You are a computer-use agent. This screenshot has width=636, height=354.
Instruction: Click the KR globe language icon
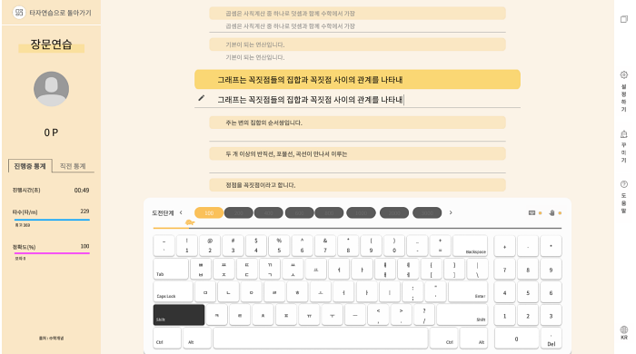[x=624, y=329]
